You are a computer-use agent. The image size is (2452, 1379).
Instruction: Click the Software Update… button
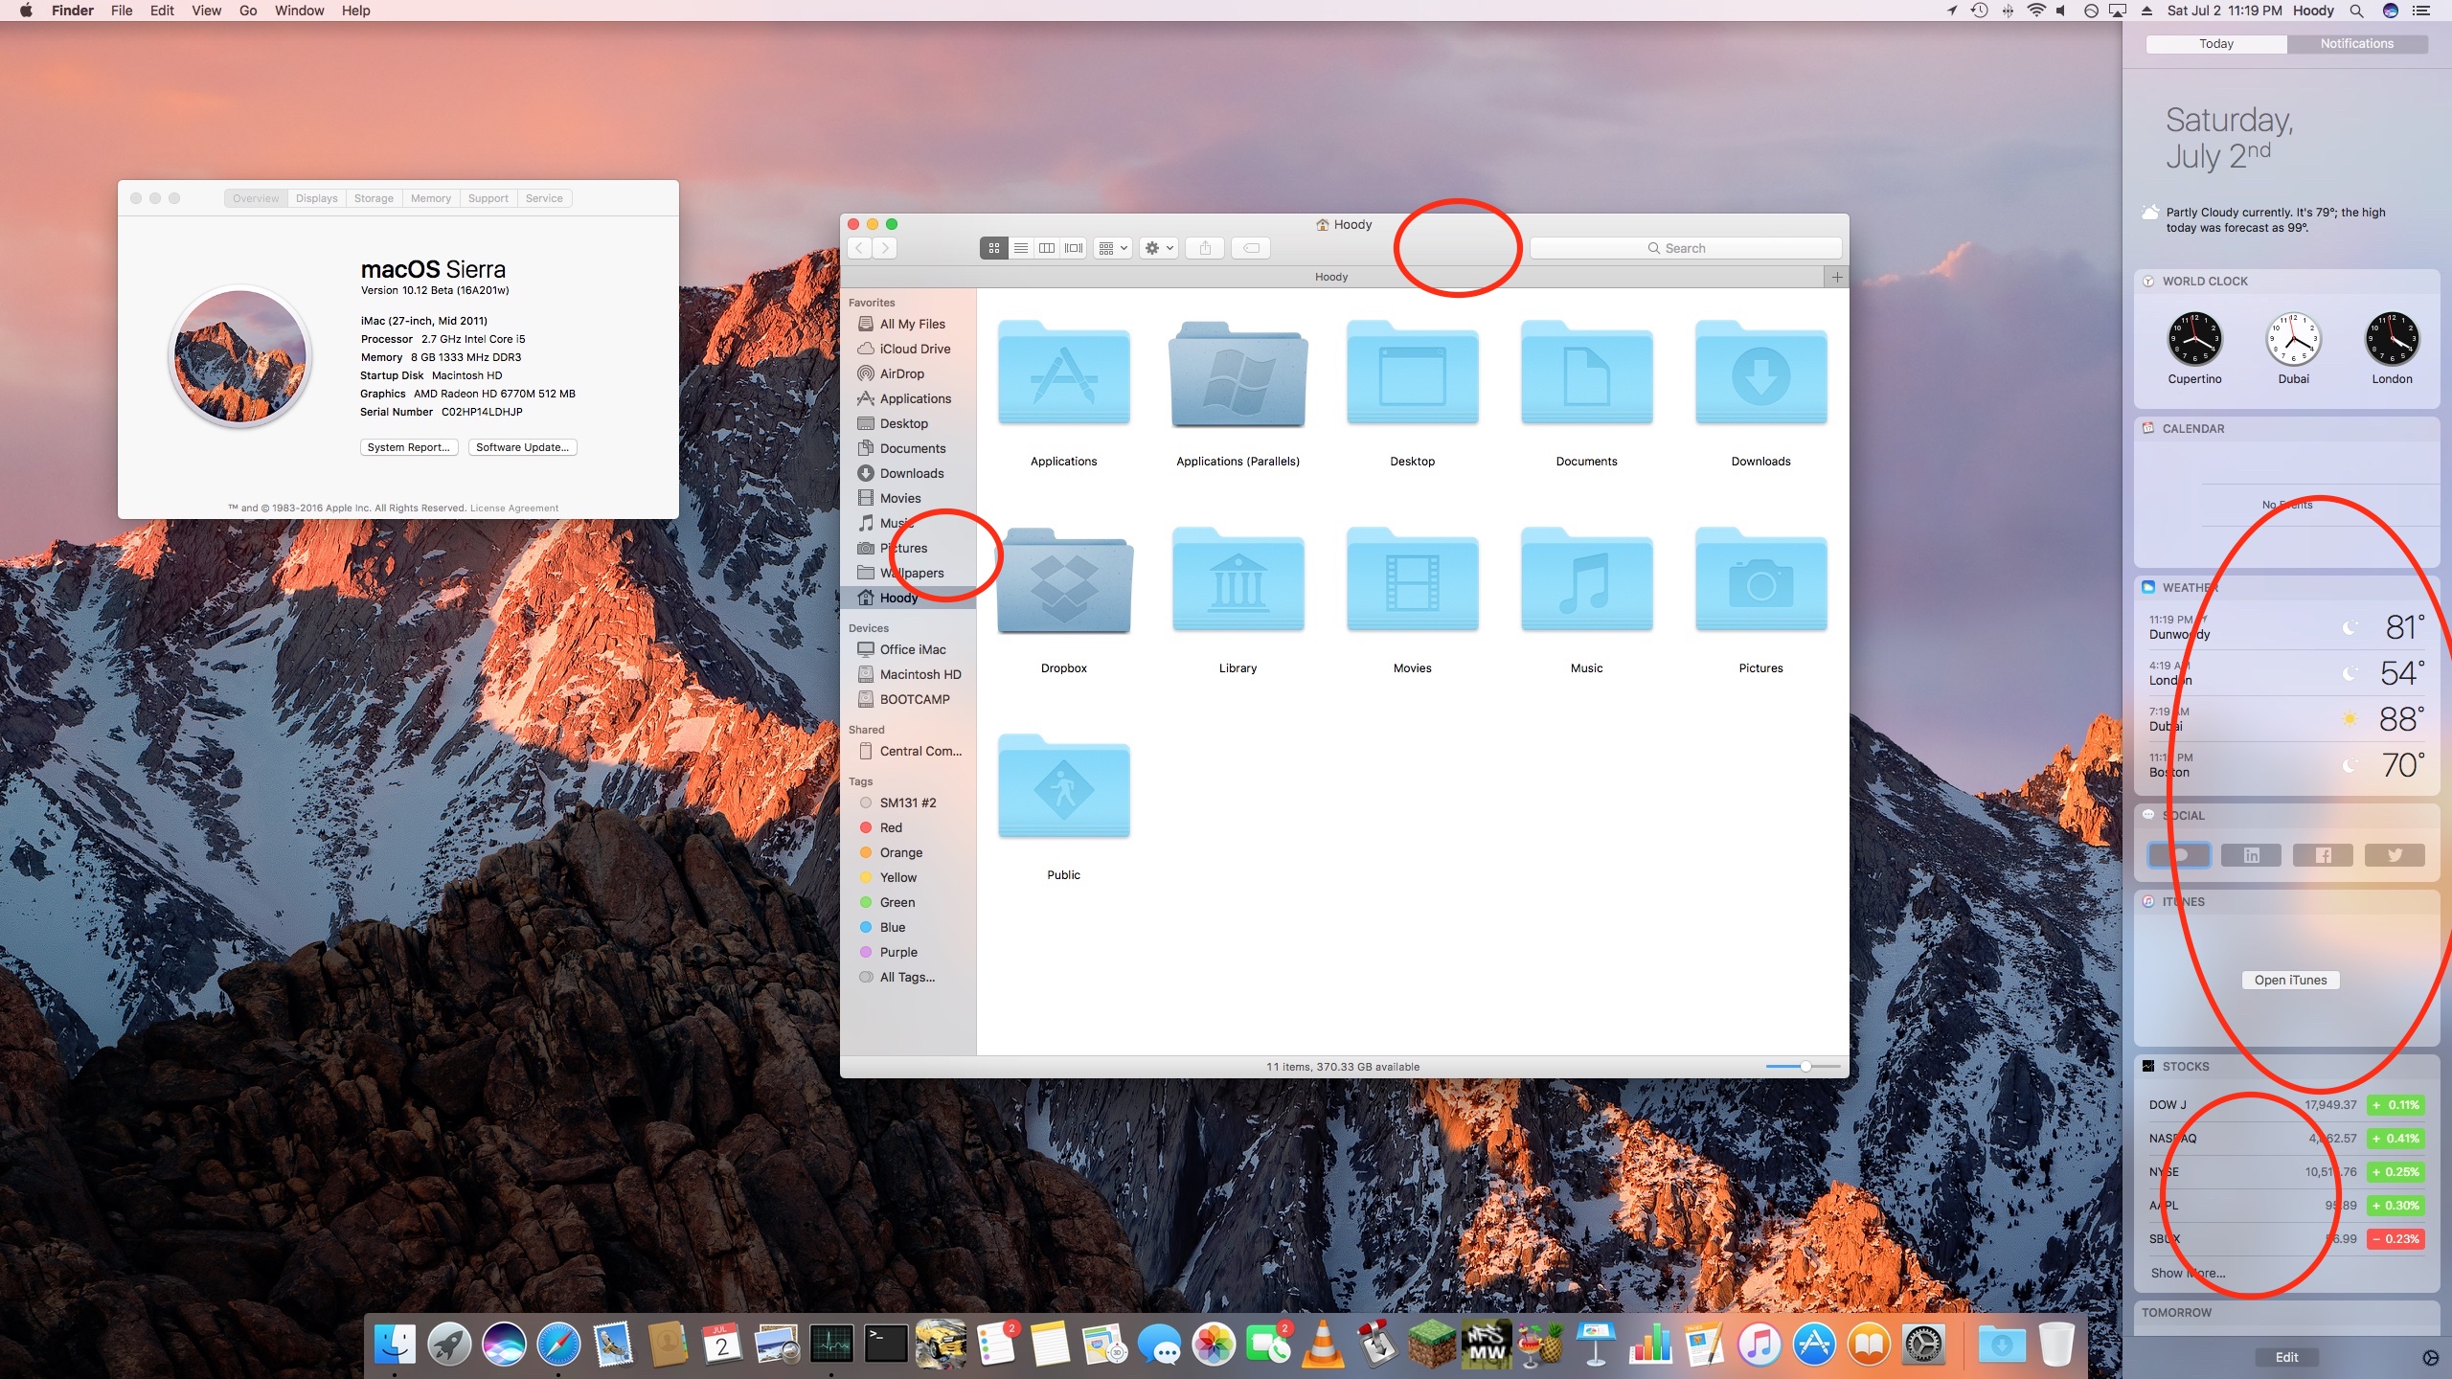click(x=522, y=447)
